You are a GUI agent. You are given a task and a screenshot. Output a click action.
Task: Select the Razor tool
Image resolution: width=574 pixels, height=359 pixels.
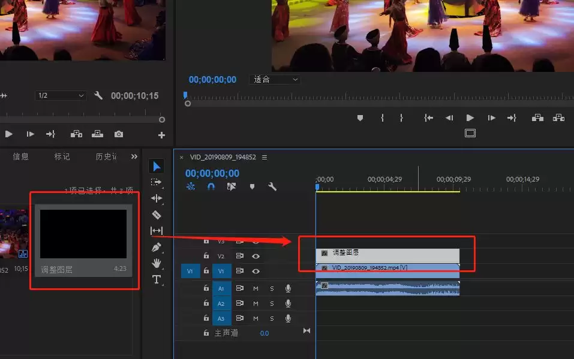[157, 215]
